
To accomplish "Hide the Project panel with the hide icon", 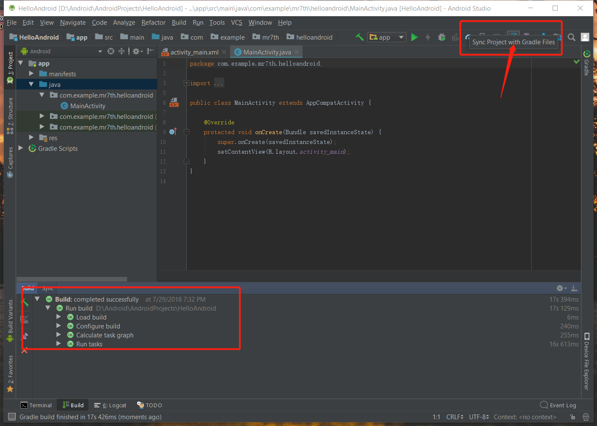I will click(x=150, y=51).
